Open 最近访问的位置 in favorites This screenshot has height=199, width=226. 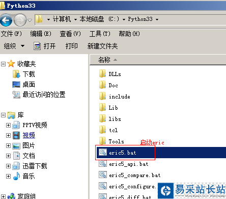click(44, 94)
